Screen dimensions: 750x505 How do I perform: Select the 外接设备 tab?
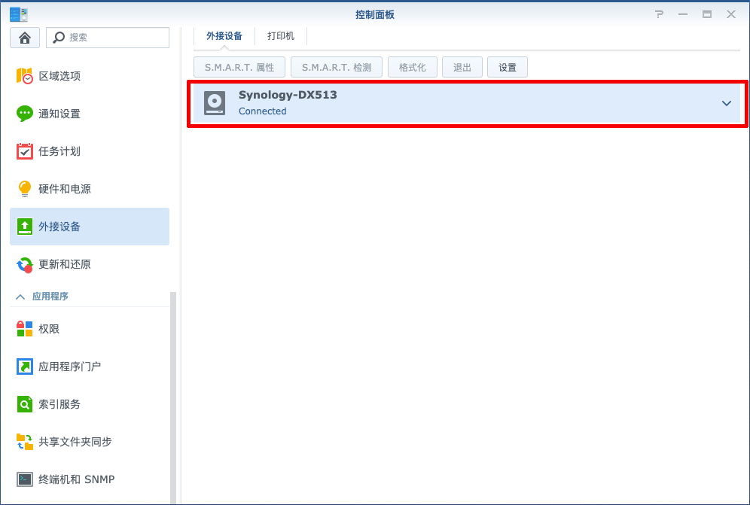(224, 36)
